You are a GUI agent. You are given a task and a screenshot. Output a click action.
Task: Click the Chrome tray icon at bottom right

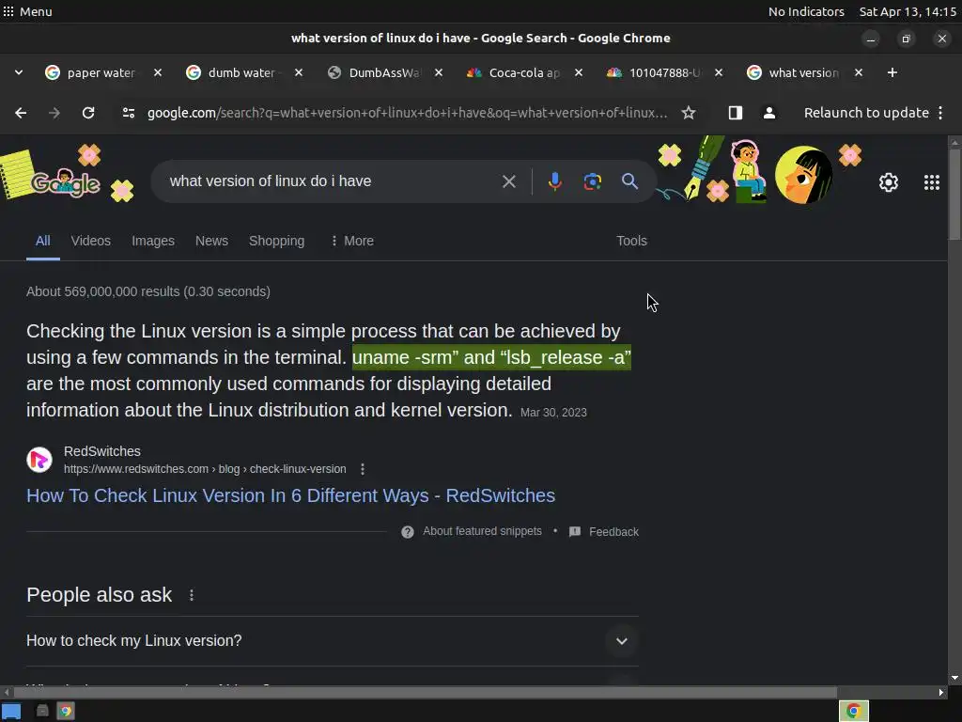[x=853, y=711]
